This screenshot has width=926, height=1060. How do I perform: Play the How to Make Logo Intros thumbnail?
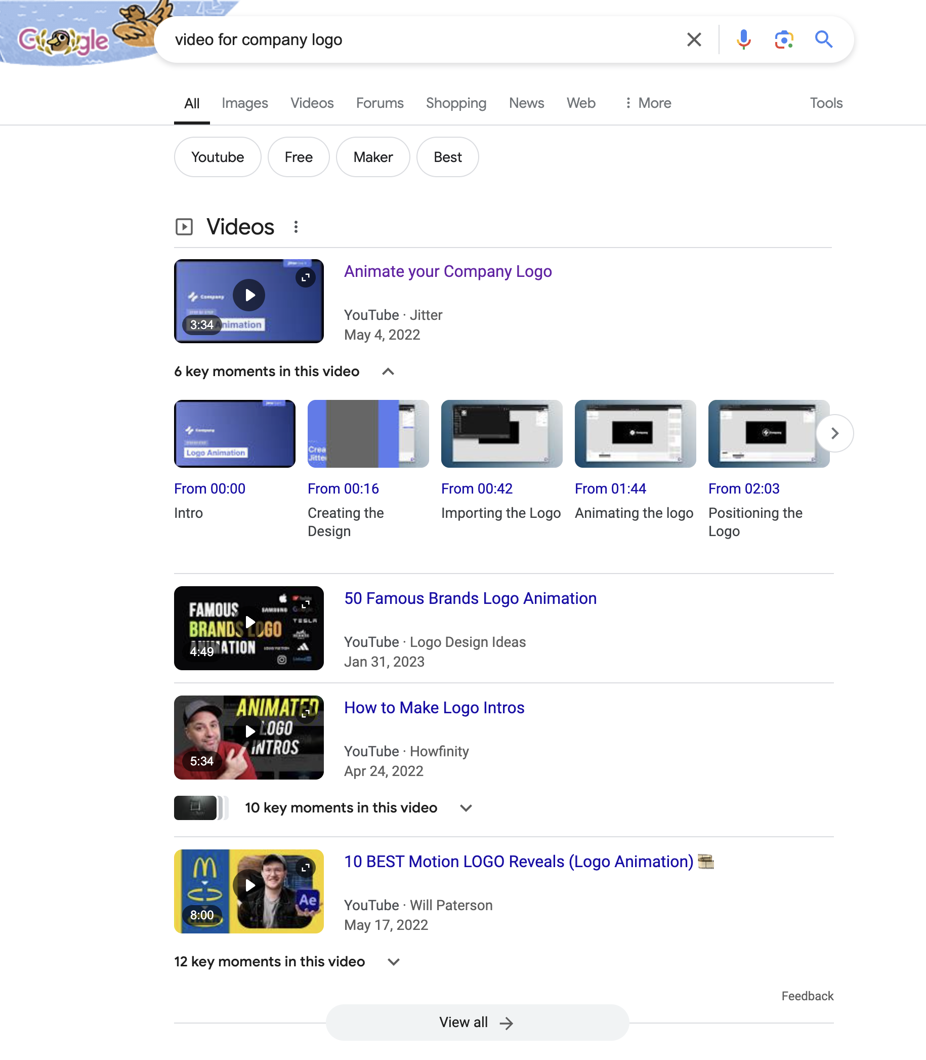[x=249, y=738]
